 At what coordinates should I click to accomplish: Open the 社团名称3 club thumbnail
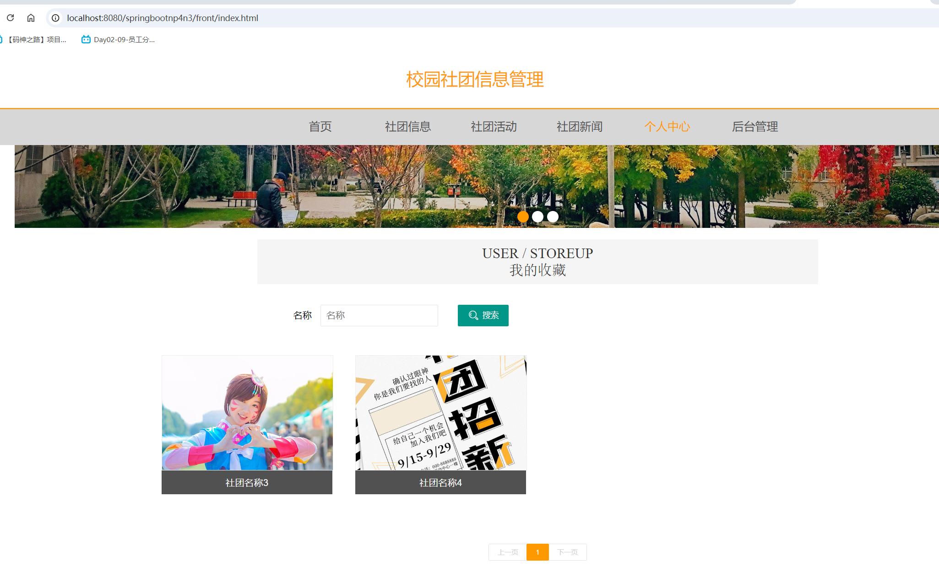(247, 413)
